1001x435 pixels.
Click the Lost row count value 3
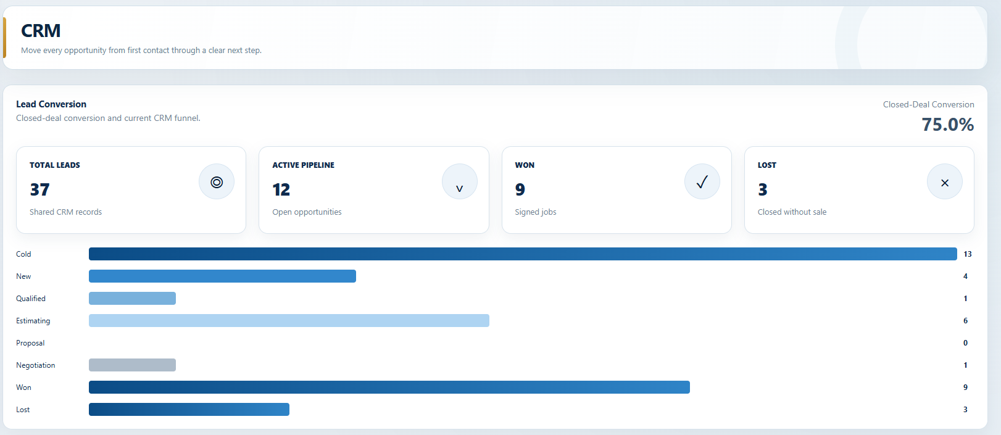coord(966,410)
